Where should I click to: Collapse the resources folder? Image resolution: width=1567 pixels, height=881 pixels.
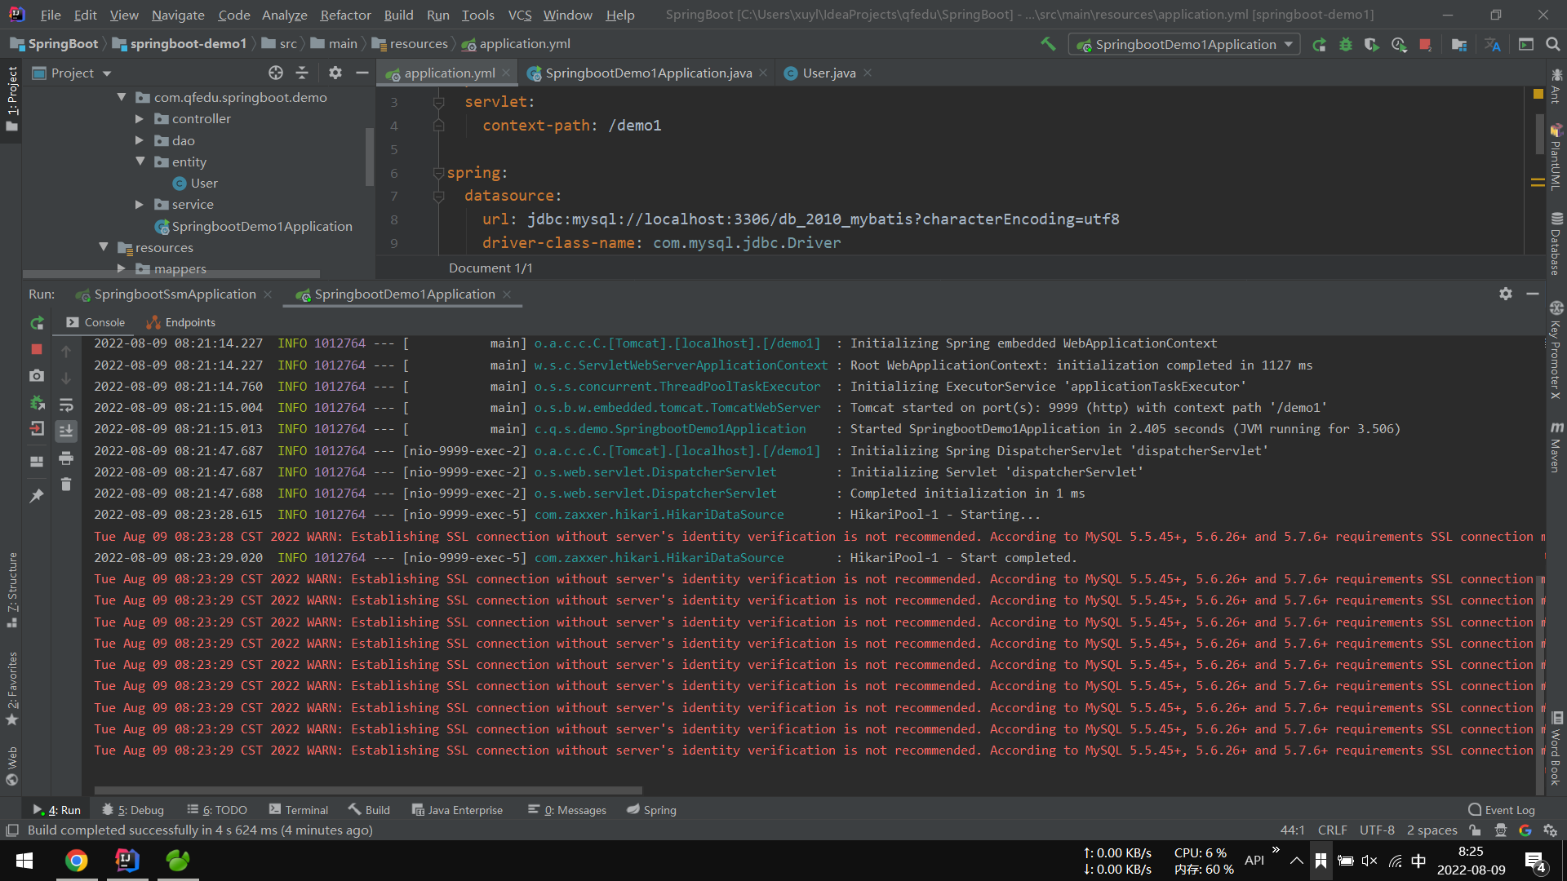104,247
